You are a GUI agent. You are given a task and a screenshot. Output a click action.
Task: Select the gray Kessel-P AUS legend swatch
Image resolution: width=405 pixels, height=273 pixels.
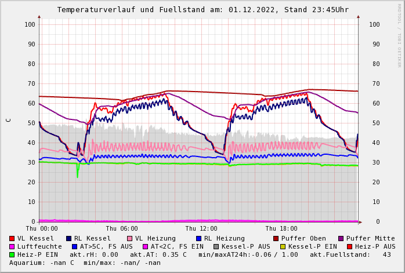216,247
